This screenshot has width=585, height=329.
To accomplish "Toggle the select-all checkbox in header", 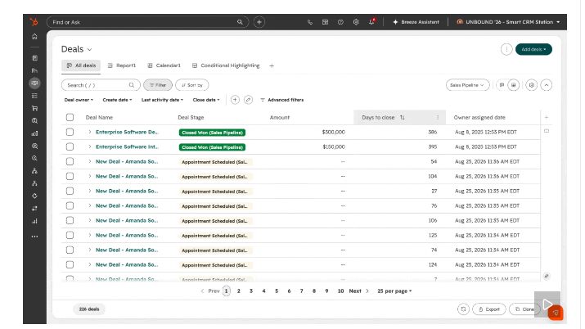I will point(70,118).
